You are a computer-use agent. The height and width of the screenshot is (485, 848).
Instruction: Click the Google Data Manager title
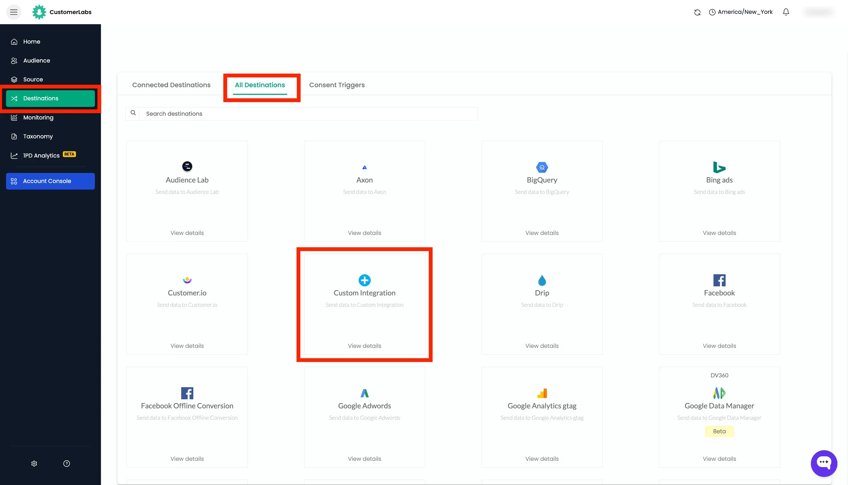(719, 406)
